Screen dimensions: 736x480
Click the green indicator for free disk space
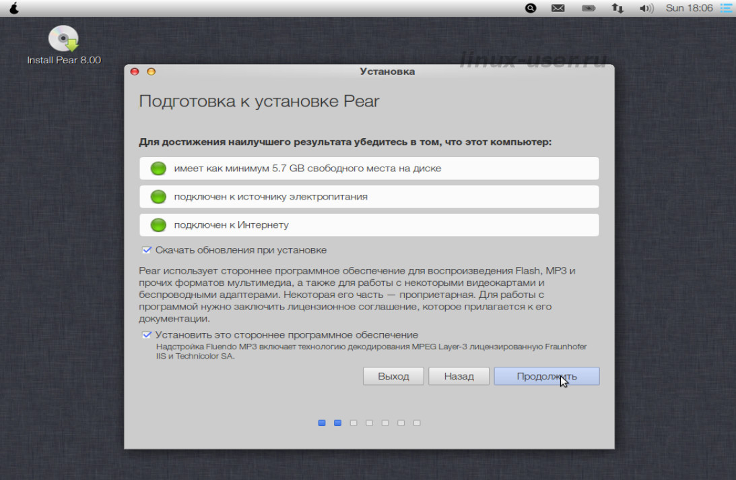pos(158,169)
